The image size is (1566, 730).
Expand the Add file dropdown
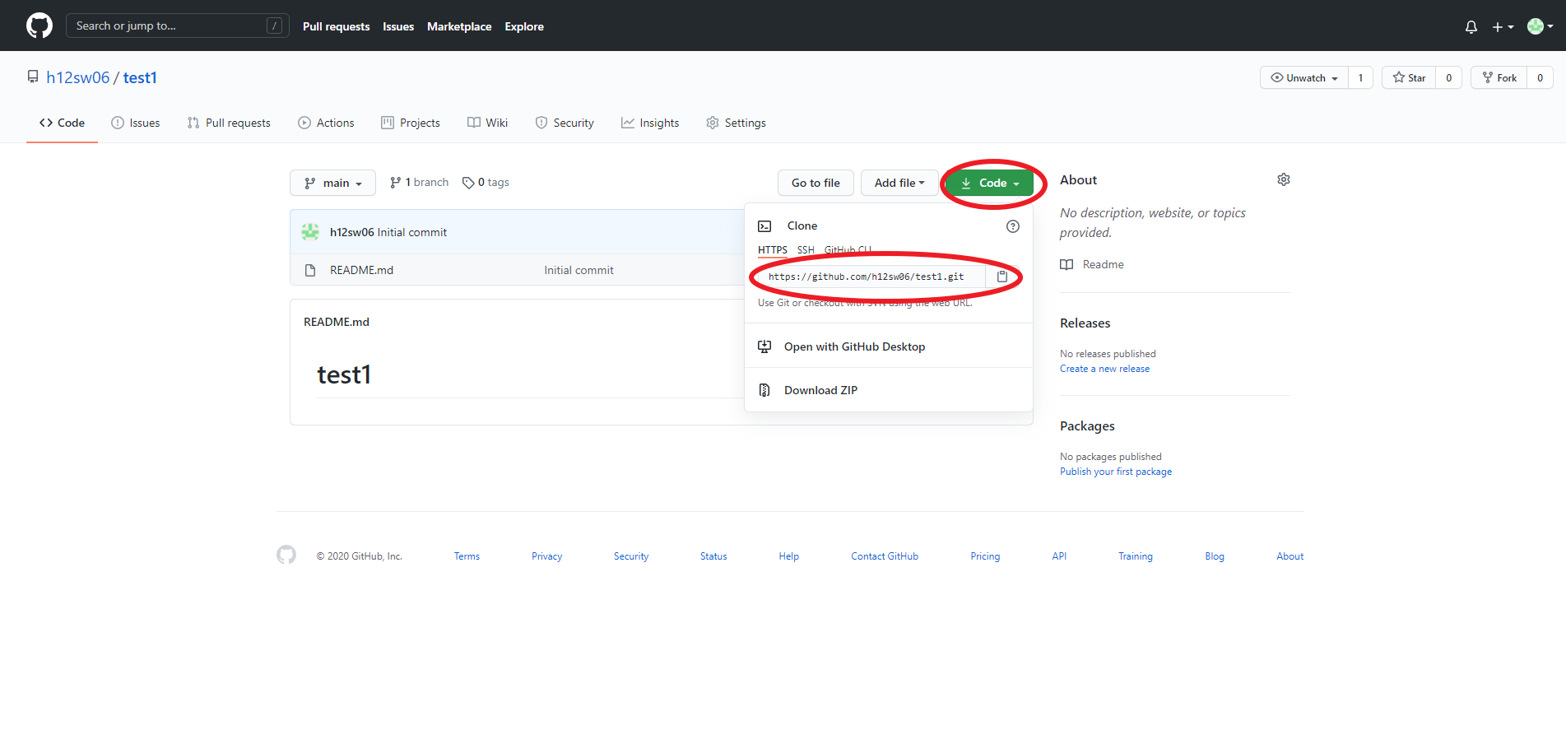click(899, 183)
